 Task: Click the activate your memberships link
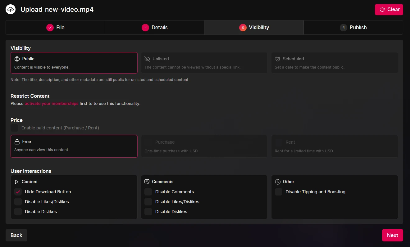click(52, 104)
